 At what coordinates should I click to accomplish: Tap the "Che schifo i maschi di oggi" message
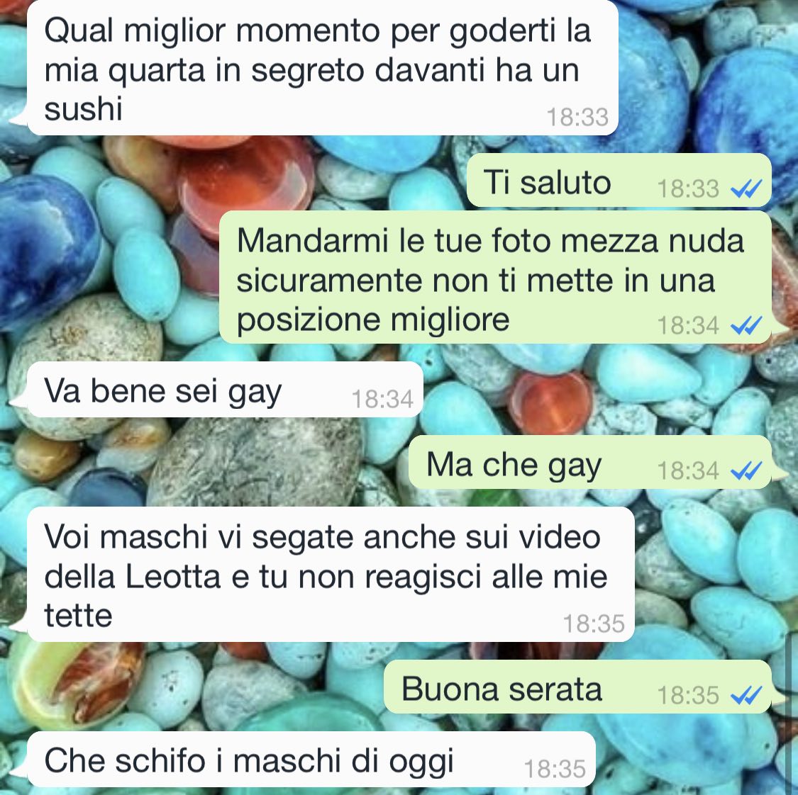pos(311,760)
